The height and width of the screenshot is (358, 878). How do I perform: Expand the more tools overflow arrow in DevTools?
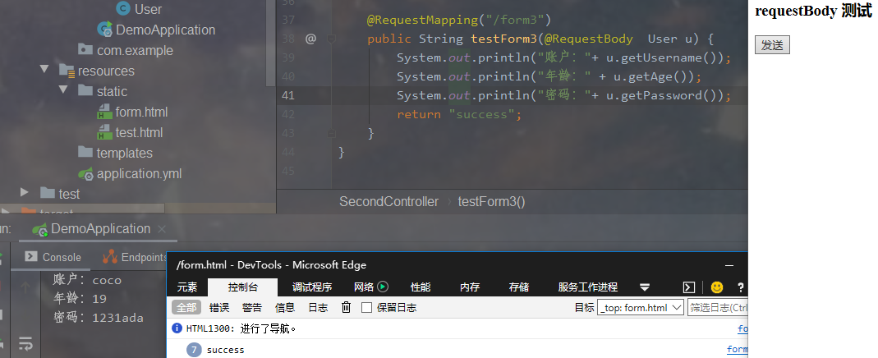click(645, 287)
